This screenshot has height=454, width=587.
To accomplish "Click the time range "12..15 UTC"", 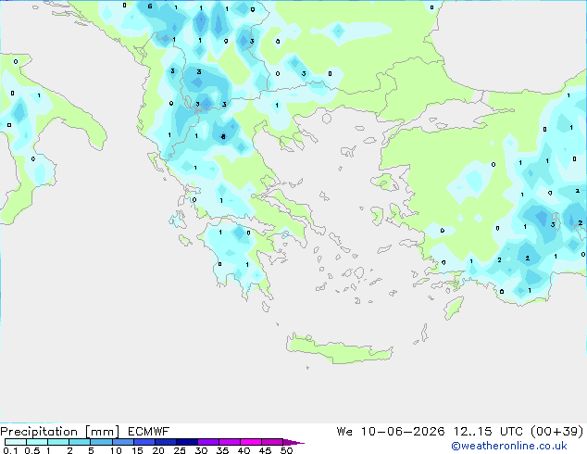I will click(488, 432).
